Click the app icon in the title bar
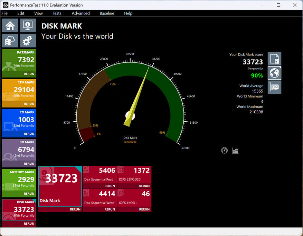 click(6, 5)
